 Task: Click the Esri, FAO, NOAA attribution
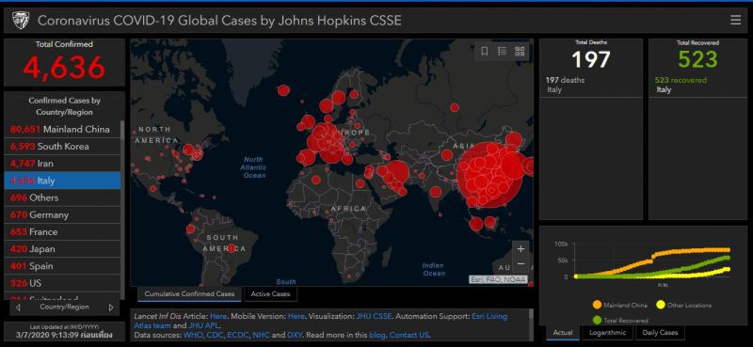point(498,279)
